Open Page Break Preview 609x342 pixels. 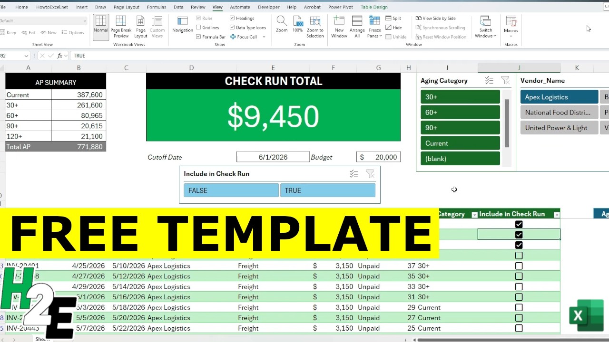tap(121, 27)
